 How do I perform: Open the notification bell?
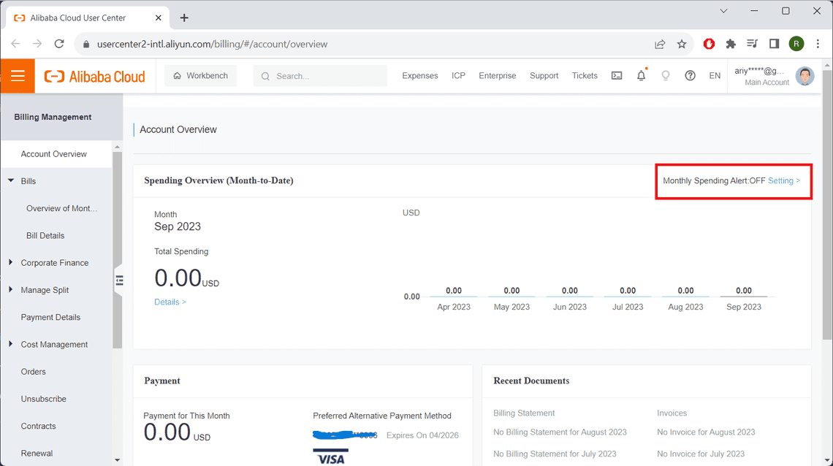pyautogui.click(x=641, y=75)
